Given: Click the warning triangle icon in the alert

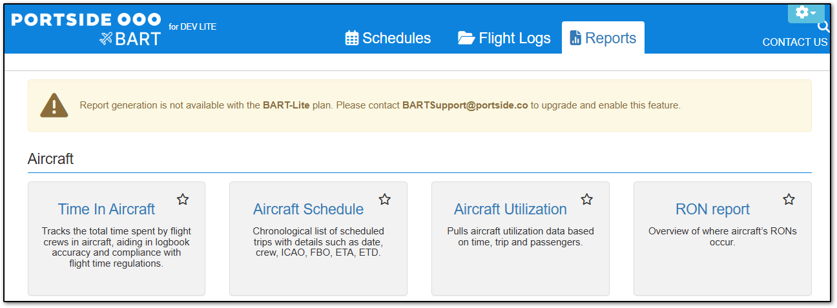Looking at the screenshot, I should (x=54, y=105).
